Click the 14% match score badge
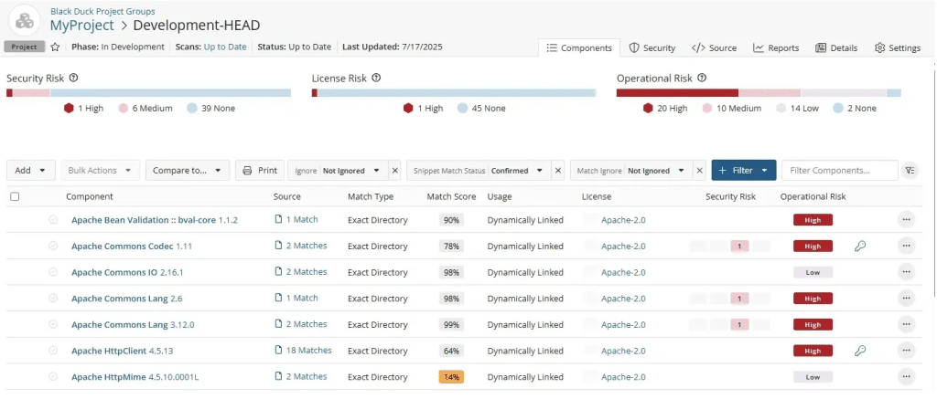937x399 pixels. (x=451, y=377)
